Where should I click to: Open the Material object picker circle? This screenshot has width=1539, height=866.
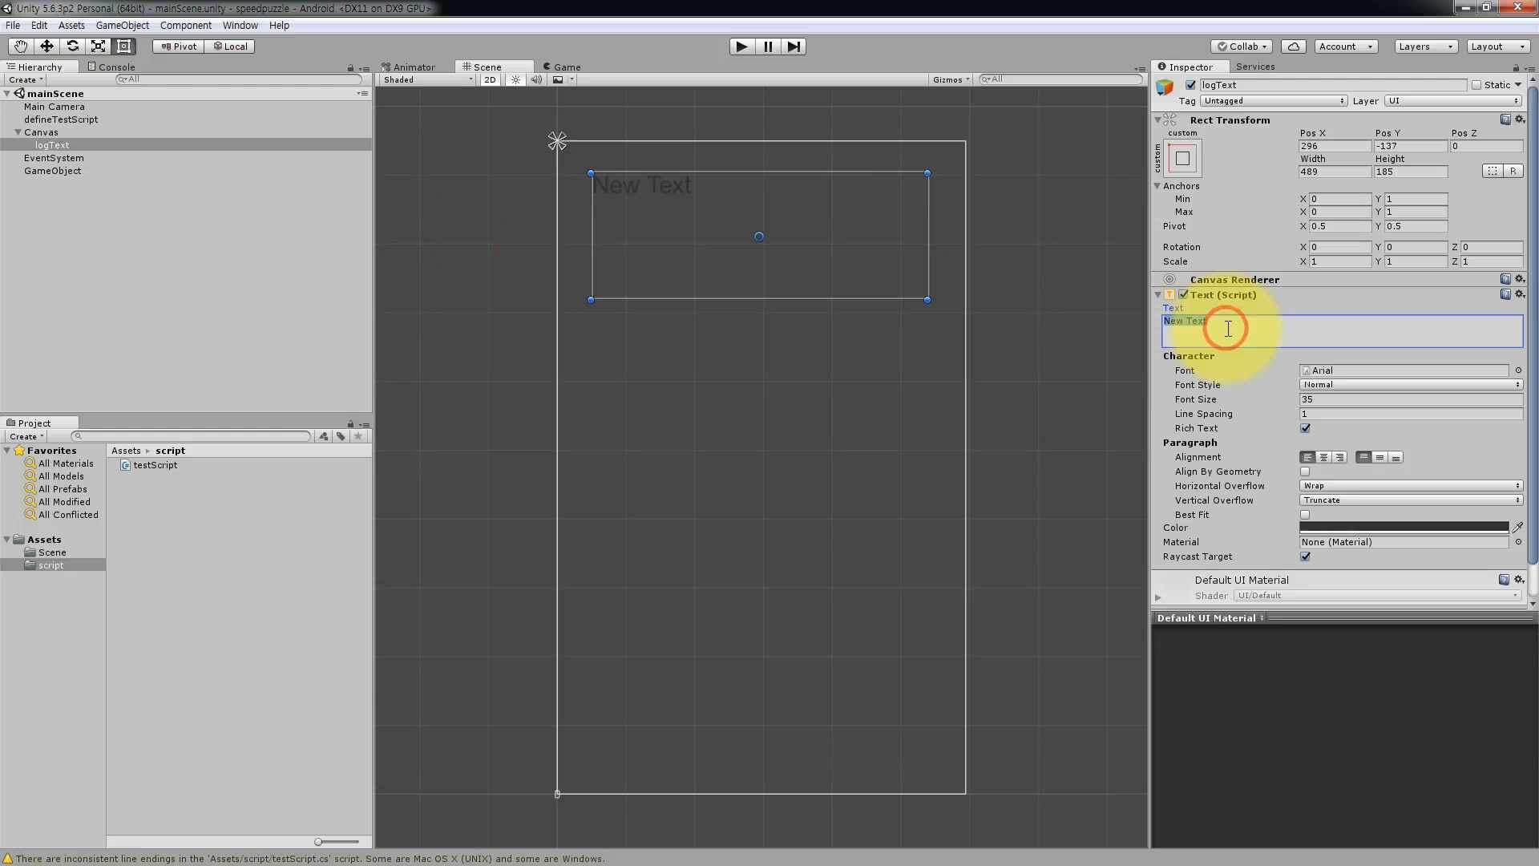click(1518, 542)
